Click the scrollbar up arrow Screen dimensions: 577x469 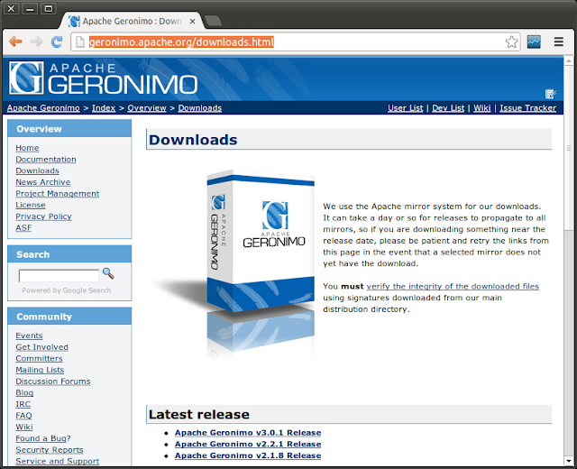point(569,60)
